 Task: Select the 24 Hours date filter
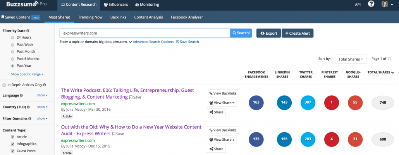13,37
